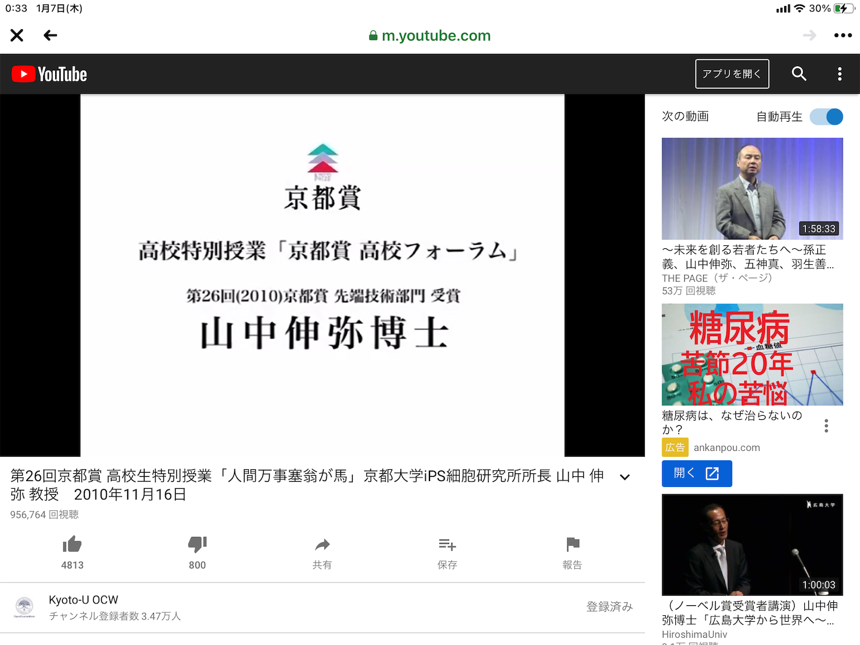Open the YouTube home logo

pyautogui.click(x=49, y=74)
